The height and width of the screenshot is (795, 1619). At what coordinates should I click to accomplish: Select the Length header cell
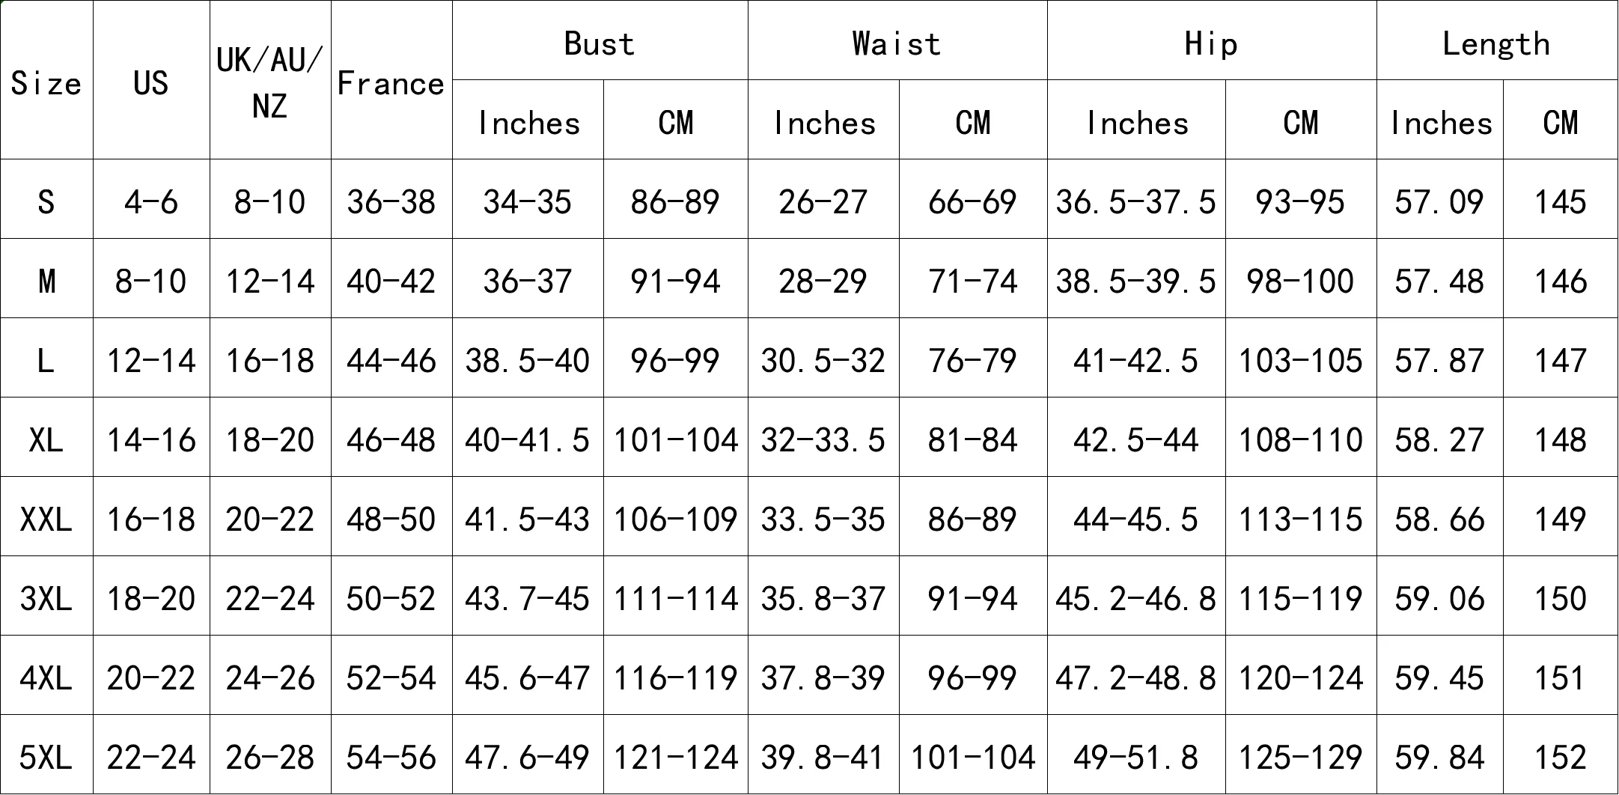click(x=1496, y=43)
